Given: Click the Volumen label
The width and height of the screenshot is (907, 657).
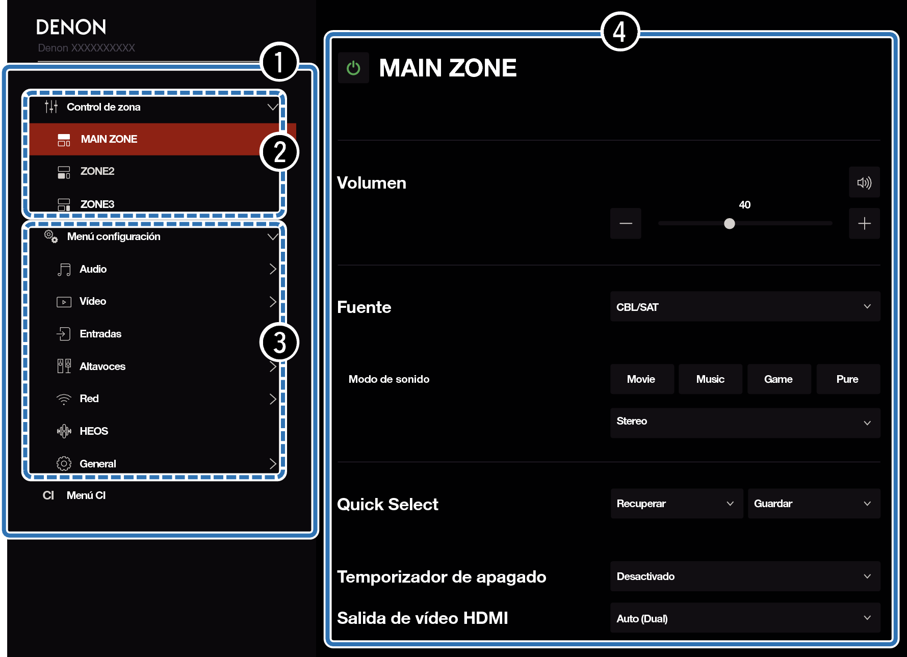Looking at the screenshot, I should click(372, 182).
